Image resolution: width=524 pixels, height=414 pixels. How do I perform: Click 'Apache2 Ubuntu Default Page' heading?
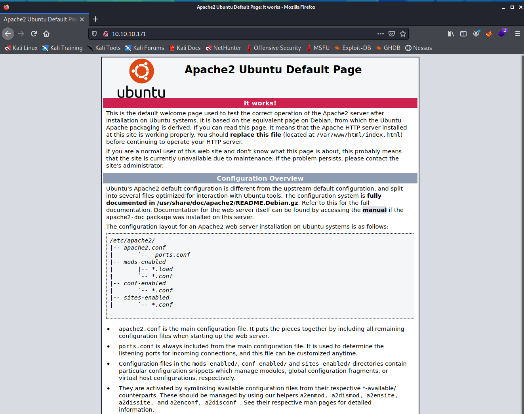tap(273, 69)
